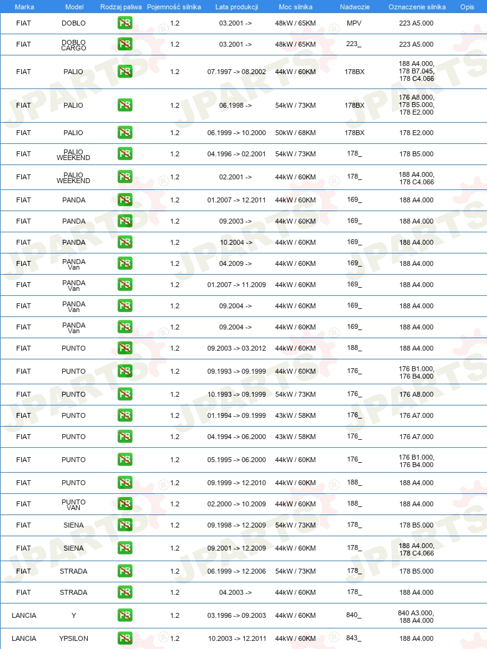Screen dimensions: 487x649
Task: Click fuel icon in the LANCIA YPSILON row
Action: click(125, 638)
